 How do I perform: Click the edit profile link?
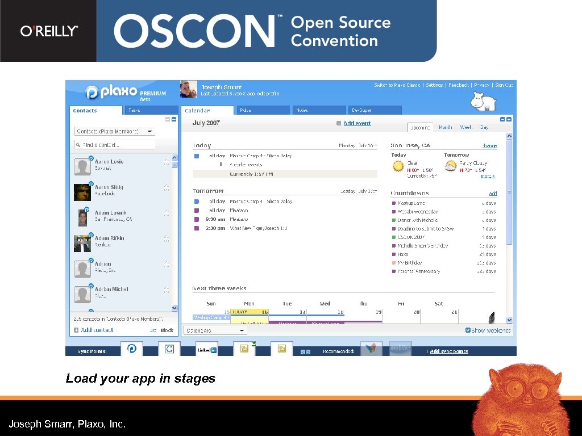(268, 94)
